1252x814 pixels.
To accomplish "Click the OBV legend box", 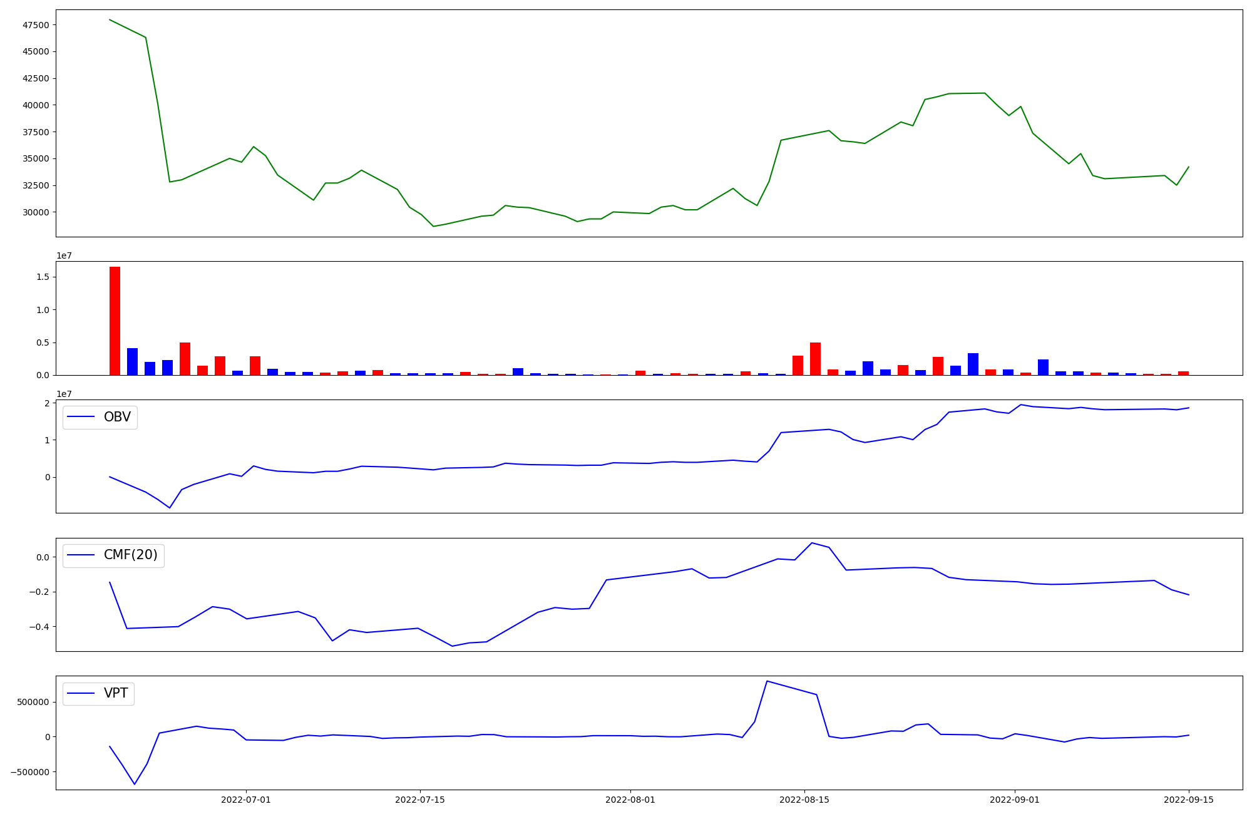I will click(100, 418).
